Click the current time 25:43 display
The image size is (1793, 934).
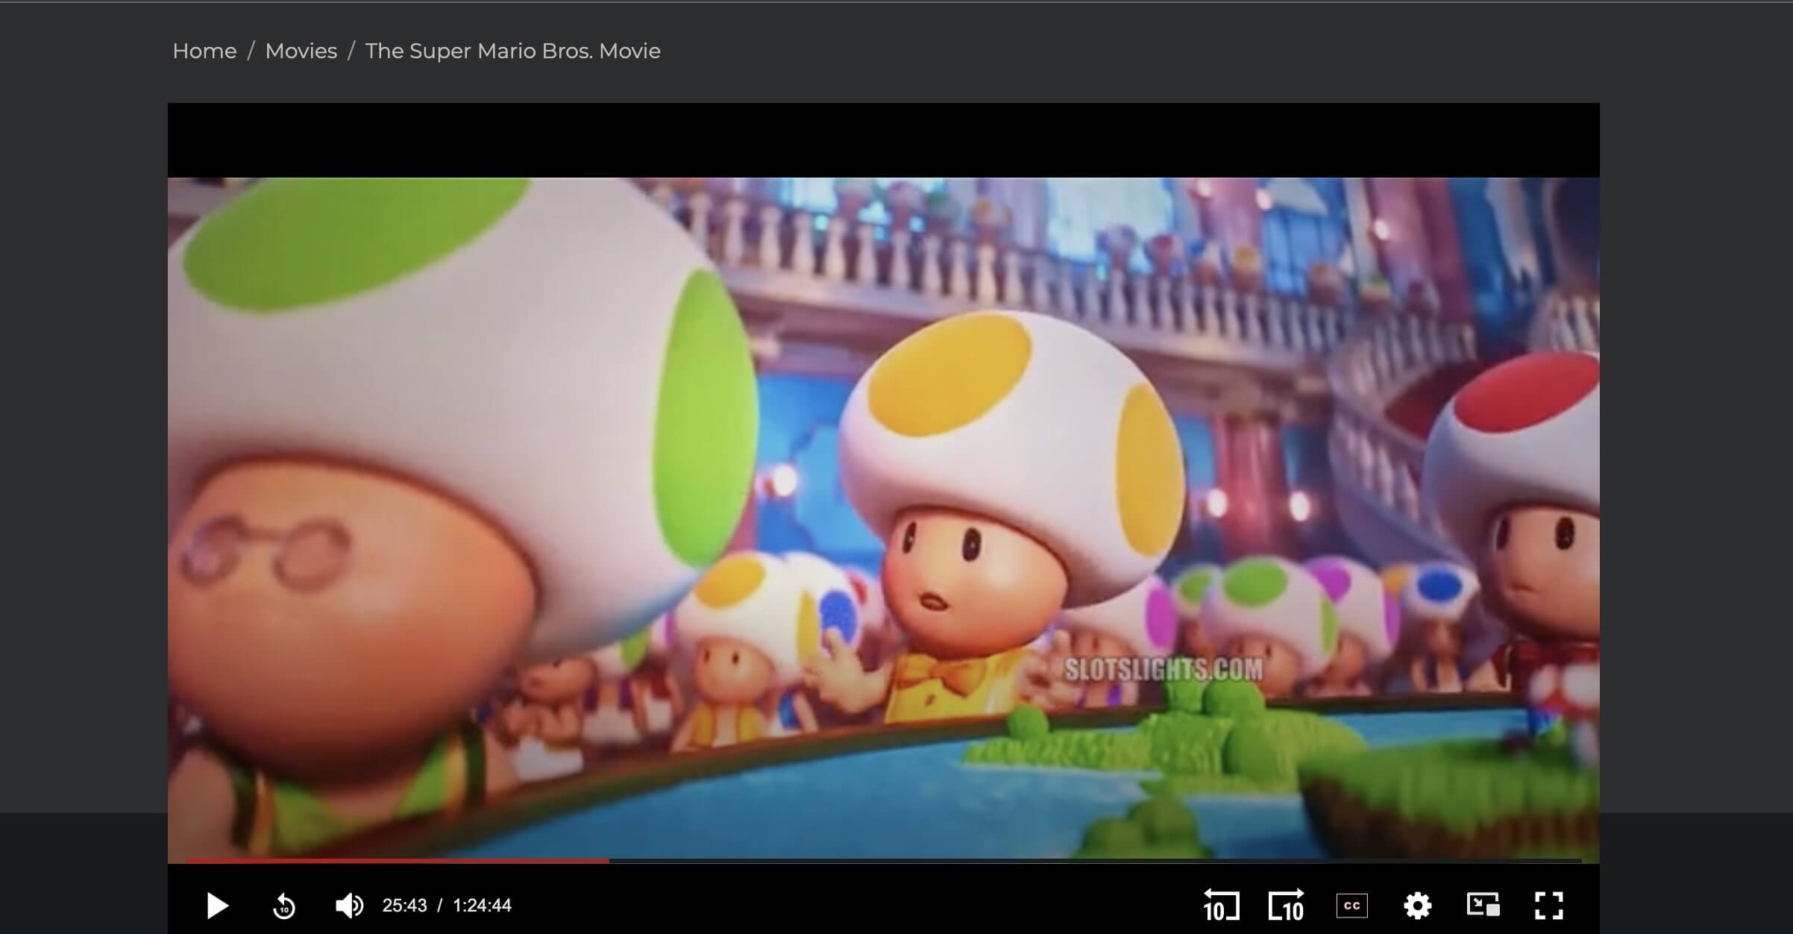point(404,906)
